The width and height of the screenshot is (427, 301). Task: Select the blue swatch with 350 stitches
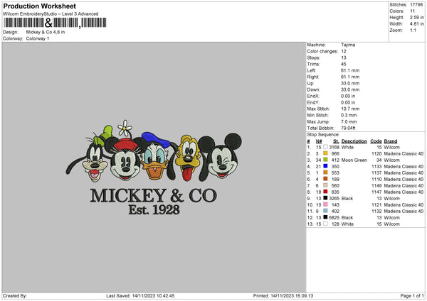pos(325,166)
